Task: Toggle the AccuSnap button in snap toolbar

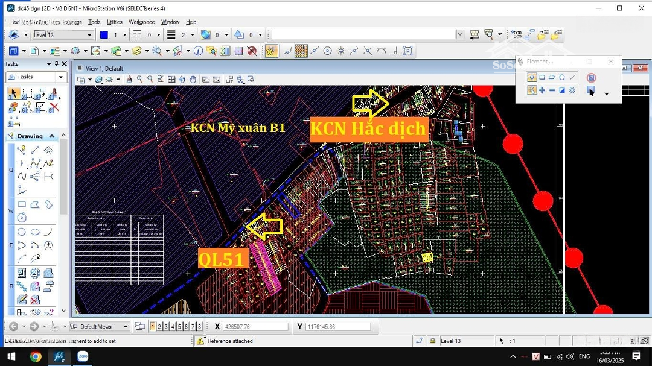Action: point(271,51)
